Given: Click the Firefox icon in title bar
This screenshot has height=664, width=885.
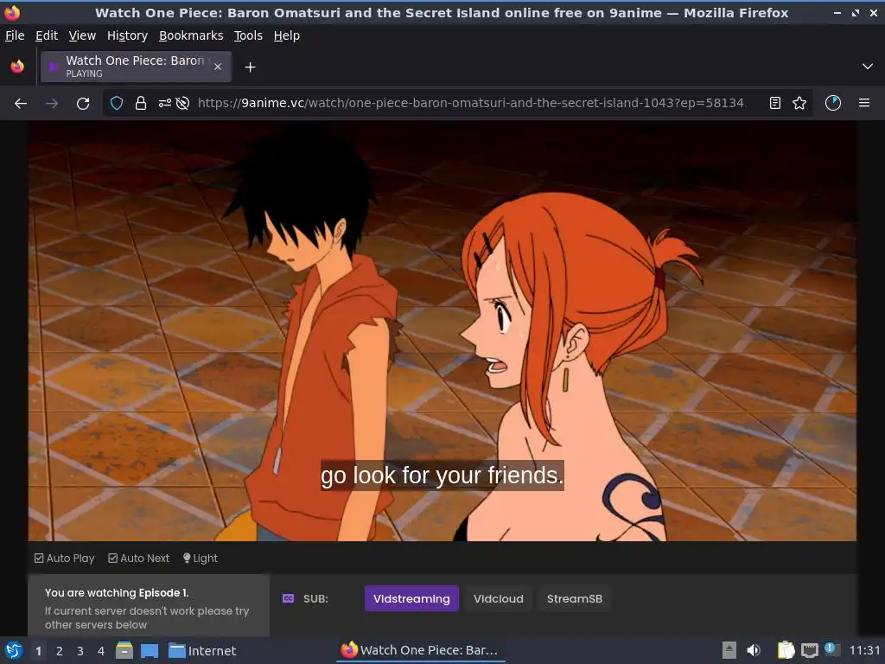Looking at the screenshot, I should tap(12, 12).
